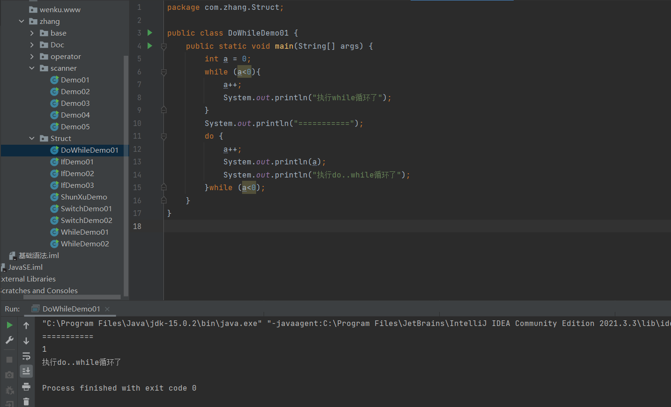Select the wenku.www package
The image size is (671, 407).
coord(60,9)
